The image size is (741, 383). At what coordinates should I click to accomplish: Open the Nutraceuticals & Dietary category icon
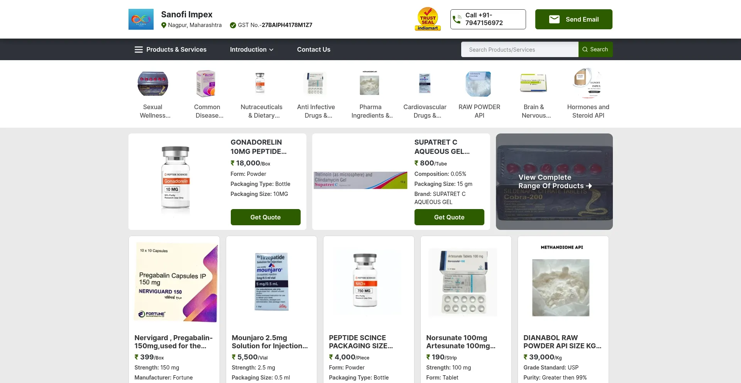pos(261,84)
